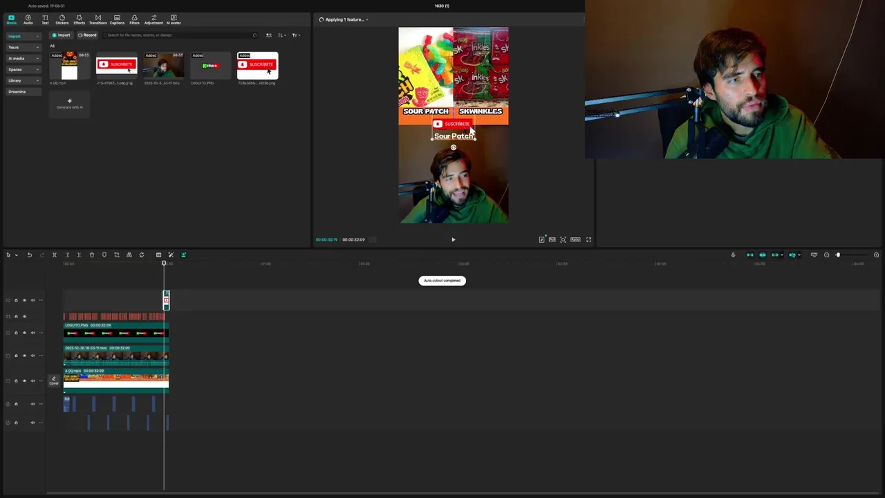Play the preview video
This screenshot has height=498, width=885.
[454, 239]
